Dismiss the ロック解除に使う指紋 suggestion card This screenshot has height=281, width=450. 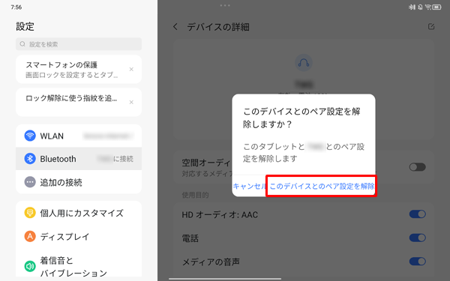[131, 102]
